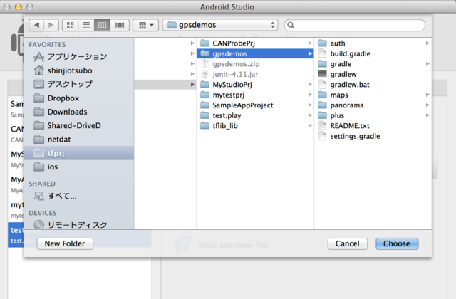Screen dimensions: 456x299
Task: Click the search field
Action: coord(355,25)
